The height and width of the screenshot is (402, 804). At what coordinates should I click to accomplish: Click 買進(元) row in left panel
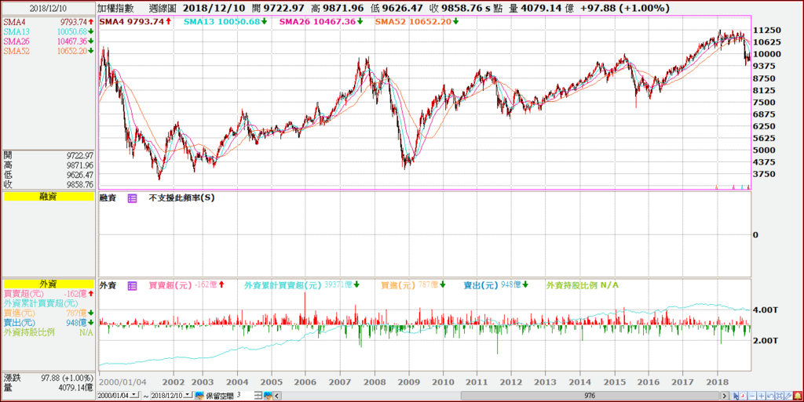(x=48, y=313)
